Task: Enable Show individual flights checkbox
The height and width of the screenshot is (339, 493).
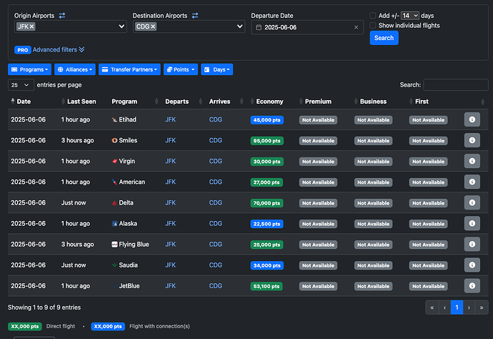Action: (372, 25)
